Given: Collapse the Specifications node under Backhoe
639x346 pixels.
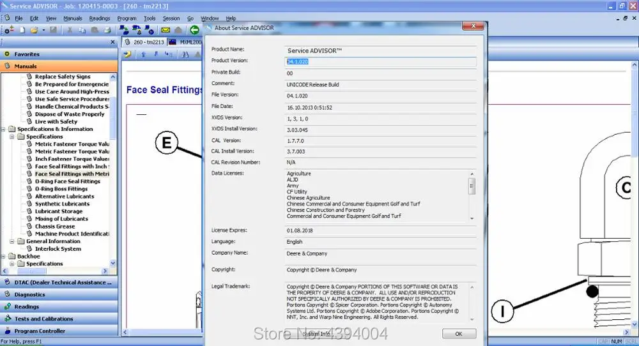Looking at the screenshot, I should [x=12, y=264].
